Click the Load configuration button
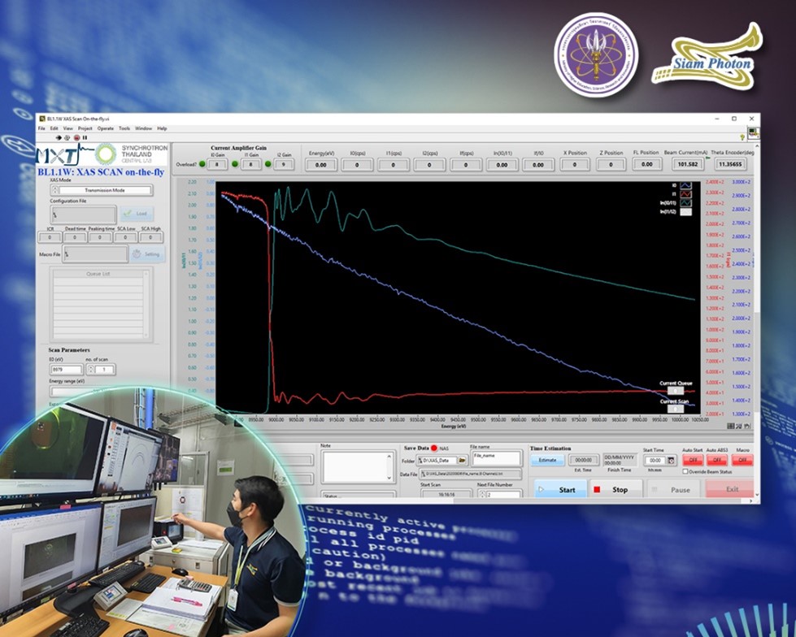Viewport: 796px width, 637px height. [x=137, y=214]
